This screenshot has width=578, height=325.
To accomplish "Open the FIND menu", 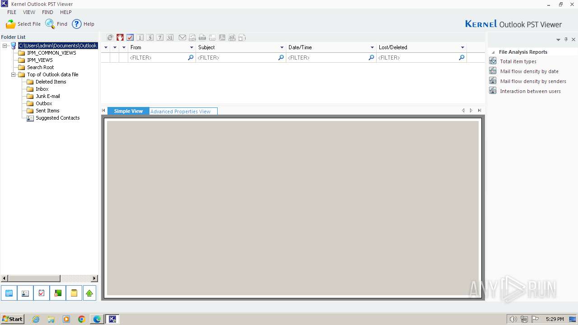I will tap(47, 12).
